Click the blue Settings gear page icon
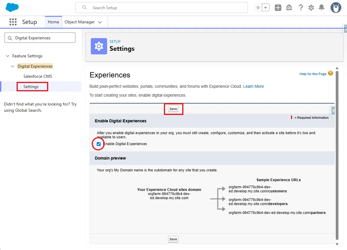 (99, 46)
